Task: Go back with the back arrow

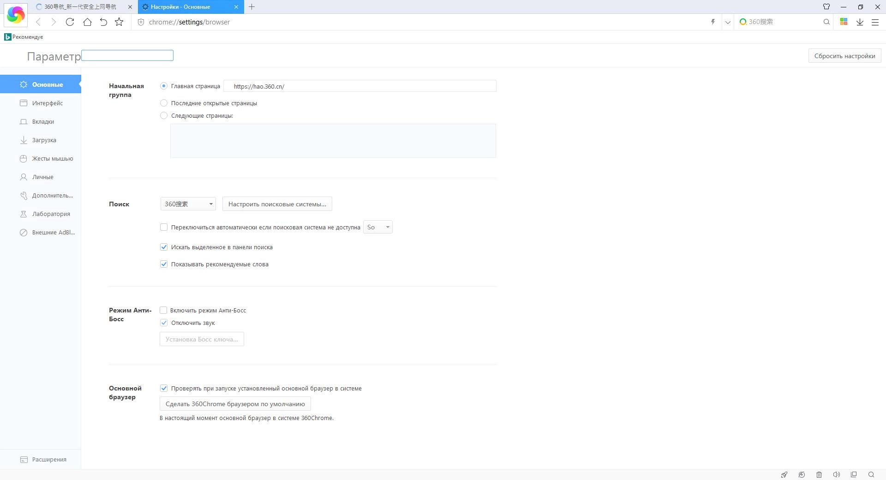Action: coord(38,22)
